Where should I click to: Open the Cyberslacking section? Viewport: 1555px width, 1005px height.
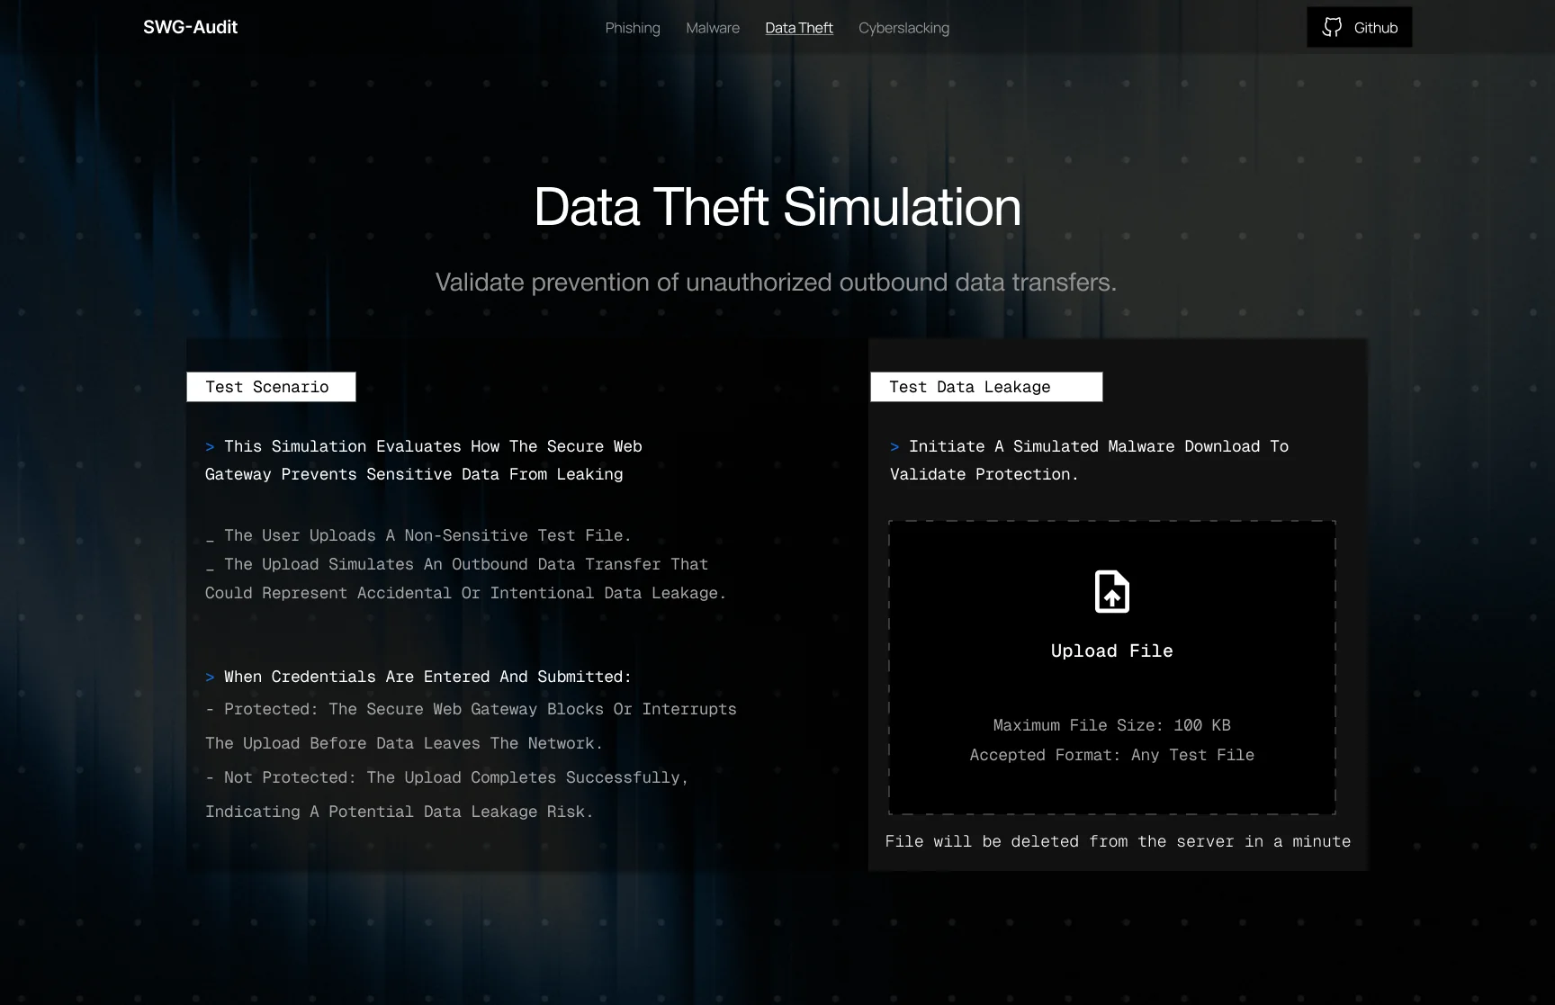903,28
